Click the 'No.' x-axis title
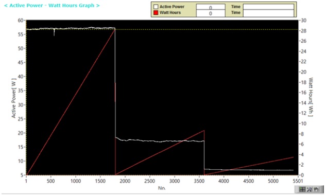The image size is (326, 195). tap(162, 188)
